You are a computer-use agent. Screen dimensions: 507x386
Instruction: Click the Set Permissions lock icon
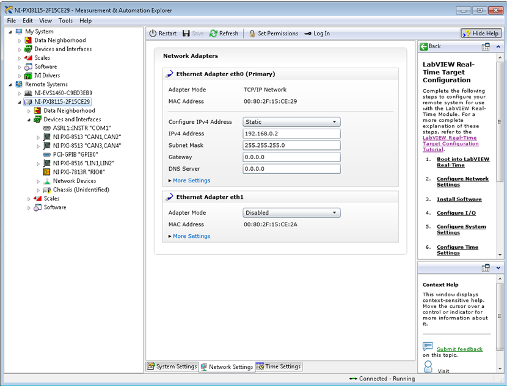(x=252, y=34)
